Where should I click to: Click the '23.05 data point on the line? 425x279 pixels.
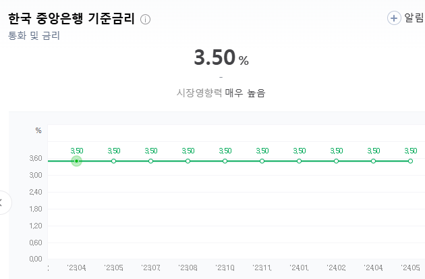click(x=114, y=161)
